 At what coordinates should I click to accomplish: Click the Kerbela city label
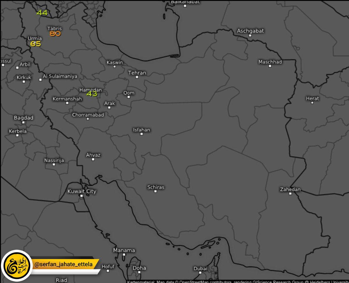point(17,131)
